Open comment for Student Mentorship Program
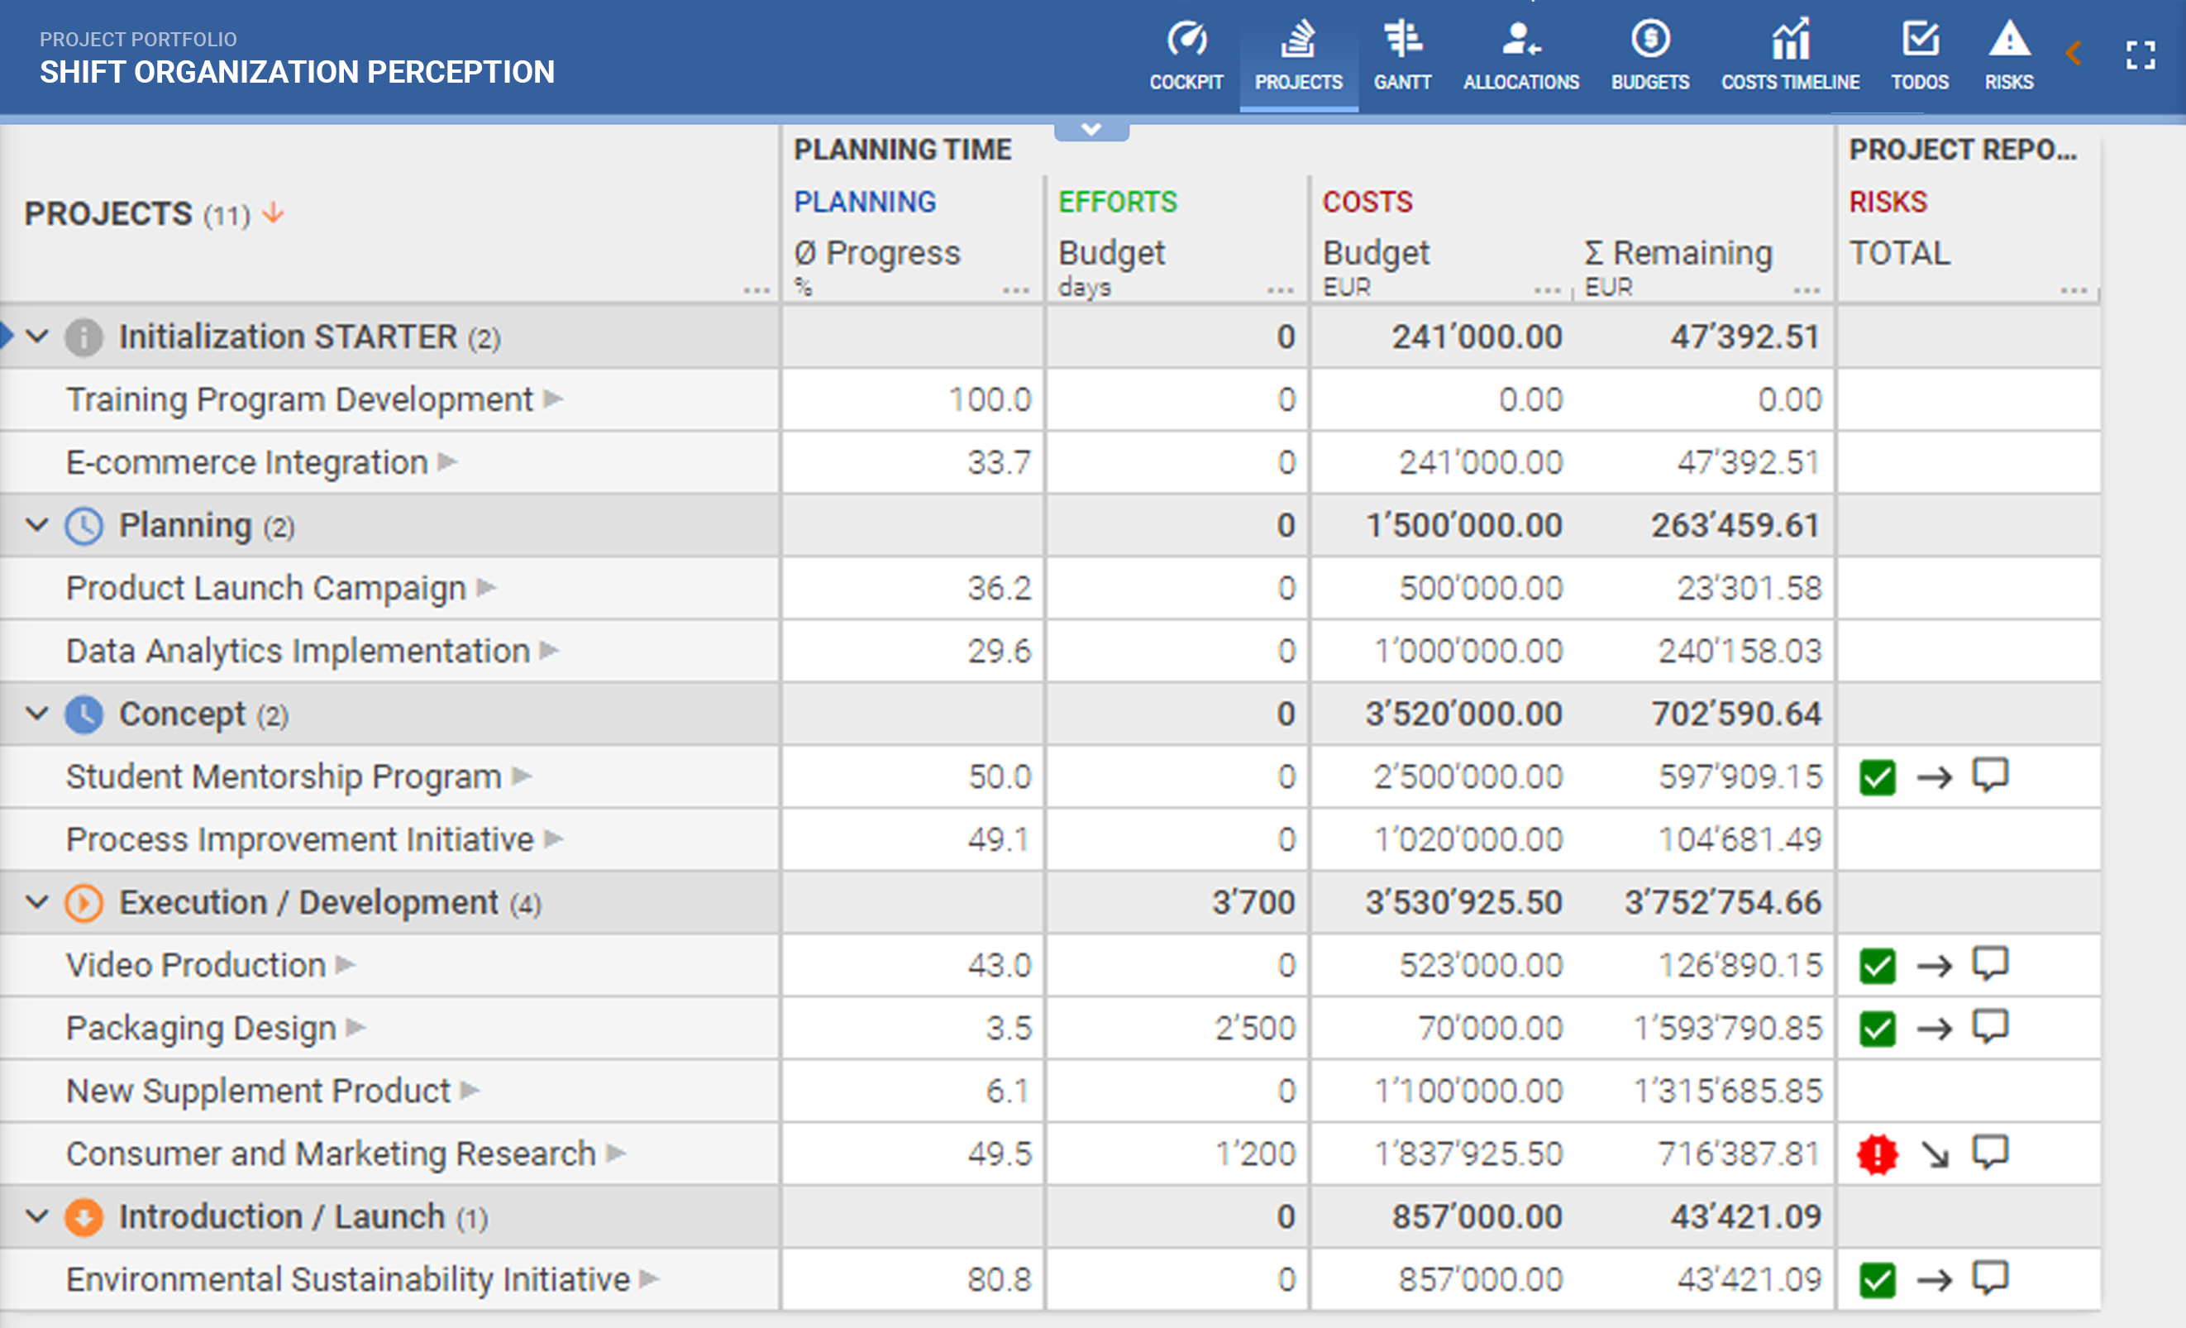Viewport: 2186px width, 1328px height. (x=1990, y=776)
